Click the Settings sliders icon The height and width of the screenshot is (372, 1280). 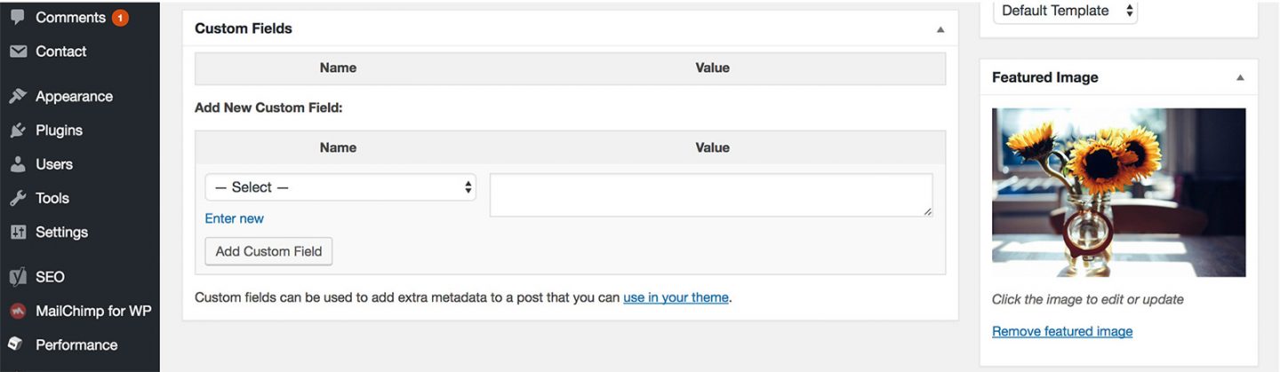[x=18, y=232]
